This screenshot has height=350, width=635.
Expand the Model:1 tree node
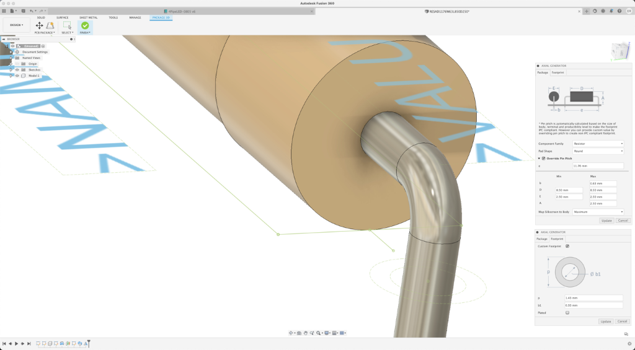[11, 76]
